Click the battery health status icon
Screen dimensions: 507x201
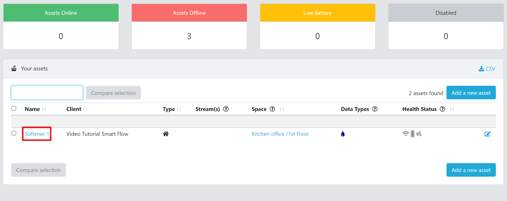pos(412,134)
